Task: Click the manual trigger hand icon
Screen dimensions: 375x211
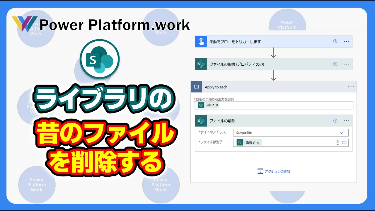Action: (201, 42)
